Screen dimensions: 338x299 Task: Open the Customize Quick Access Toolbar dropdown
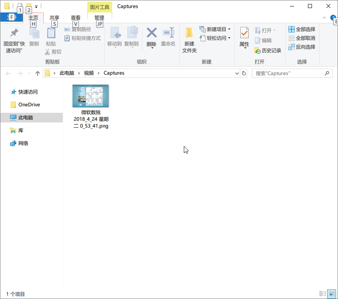coord(36,7)
